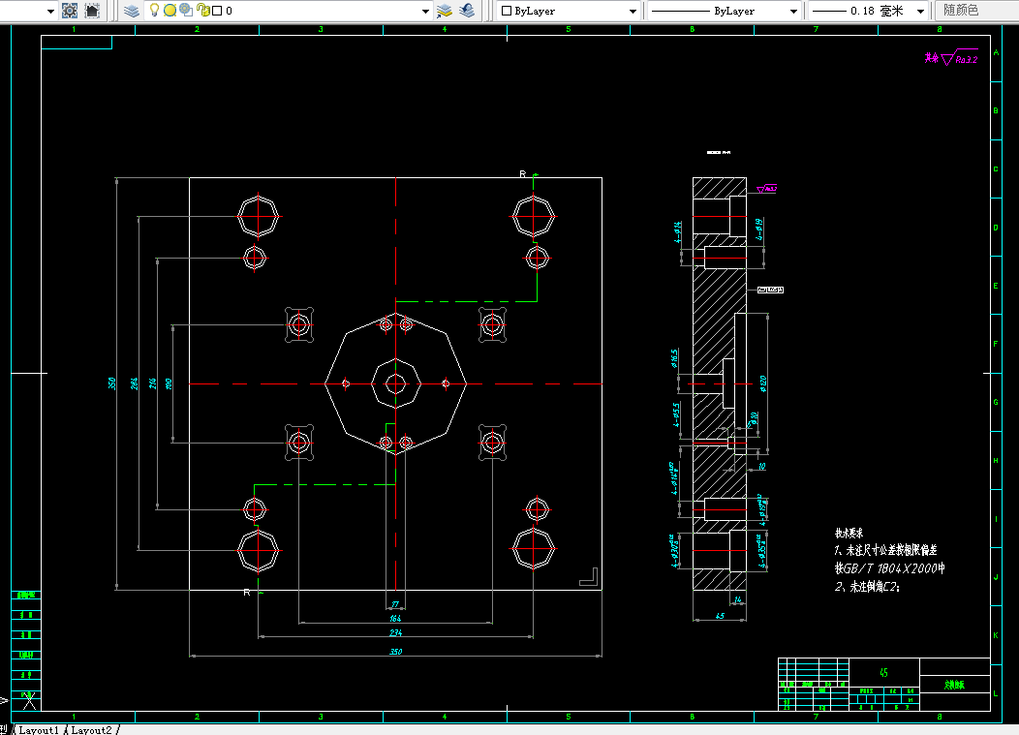
Task: Select the 160 dimension text
Action: pyautogui.click(x=169, y=383)
